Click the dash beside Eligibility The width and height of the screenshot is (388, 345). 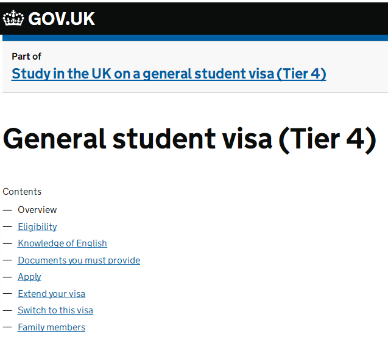pos(7,227)
